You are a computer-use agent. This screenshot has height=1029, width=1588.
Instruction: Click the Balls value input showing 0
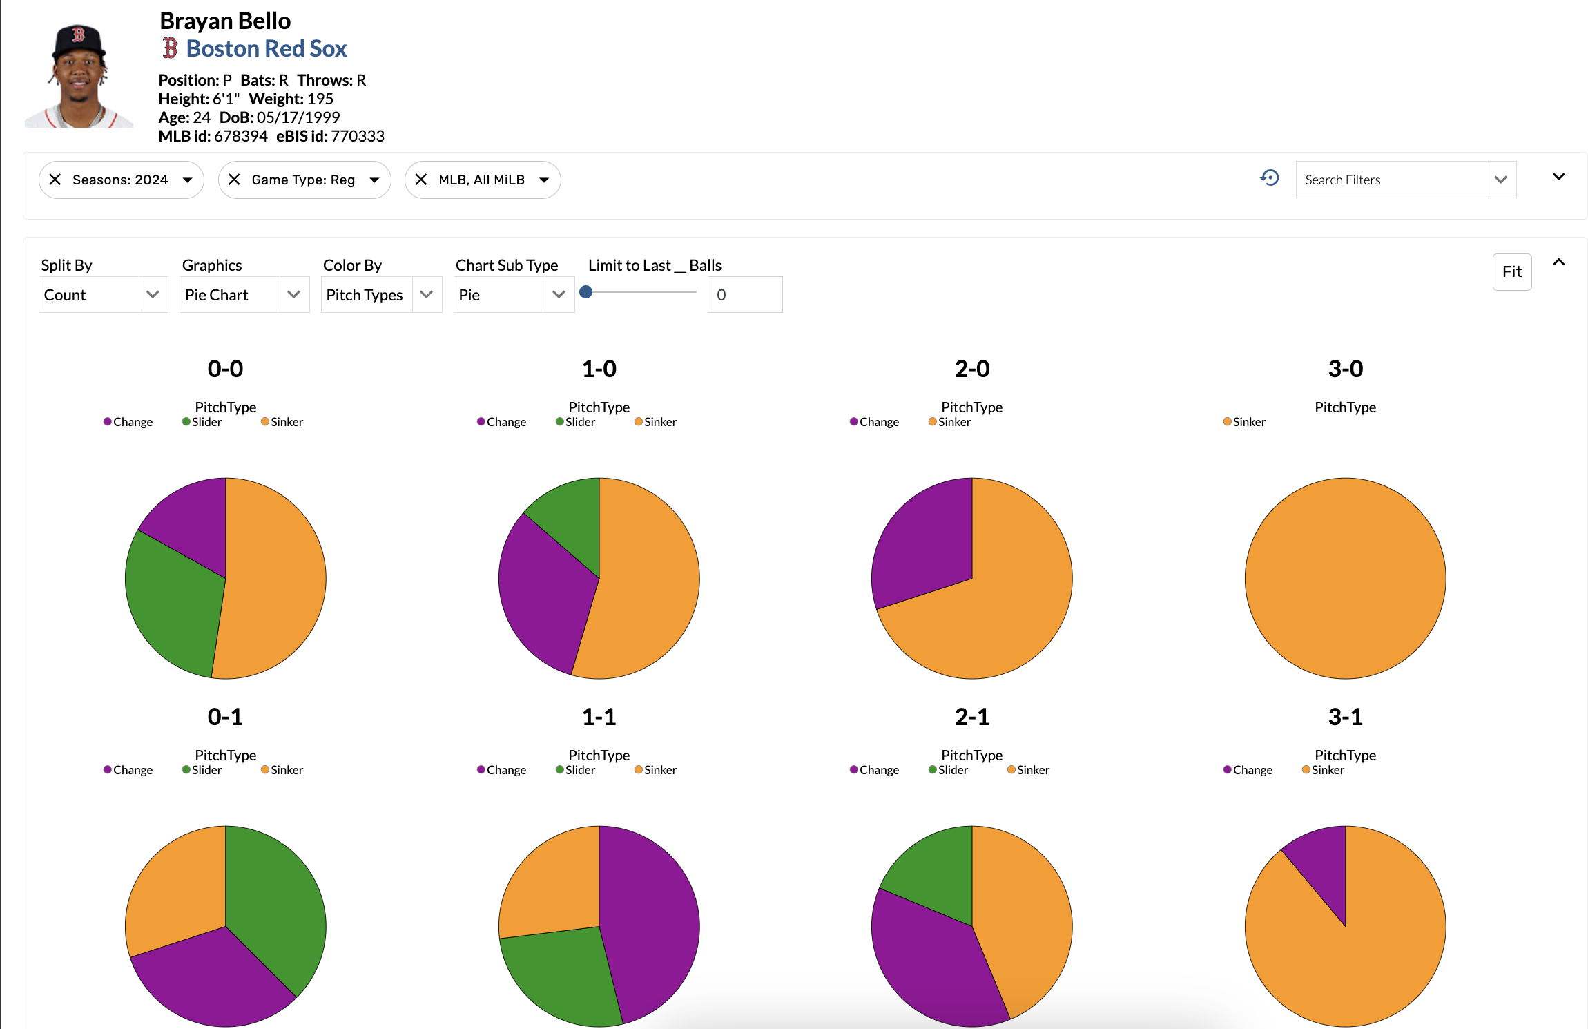[744, 294]
